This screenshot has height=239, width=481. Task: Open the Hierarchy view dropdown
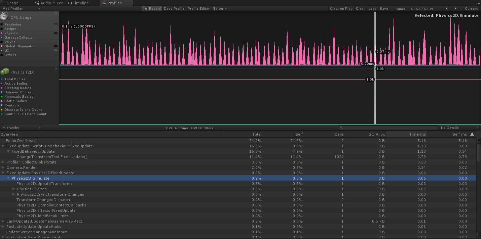click(21, 128)
